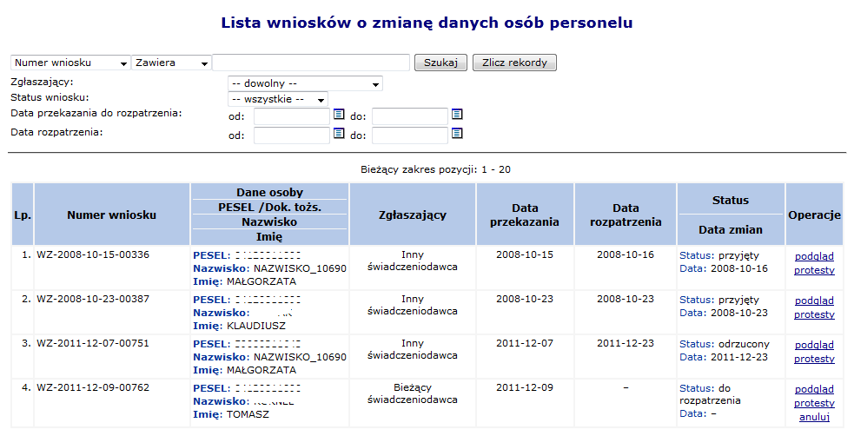Open podgląd for WZ-2011-12-09-00762
Screen dimensions: 854x436
coord(814,389)
